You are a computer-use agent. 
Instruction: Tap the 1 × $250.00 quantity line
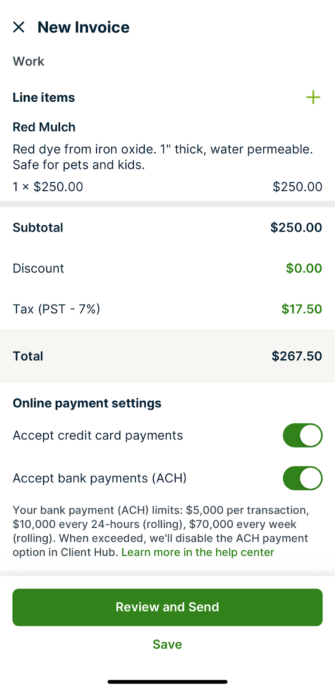tap(48, 187)
